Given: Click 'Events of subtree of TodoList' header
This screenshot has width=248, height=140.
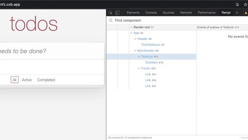Looking at the screenshot, I should pyautogui.click(x=218, y=27).
